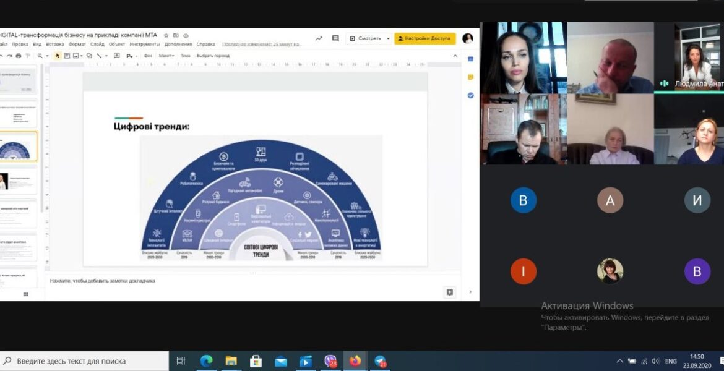Open the Calendar side panel icon
The width and height of the screenshot is (724, 371).
click(x=470, y=59)
